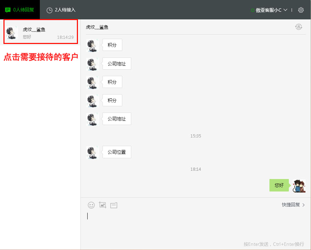Click the green 您好 sent message bubble
The image size is (311, 250).
[x=279, y=185]
